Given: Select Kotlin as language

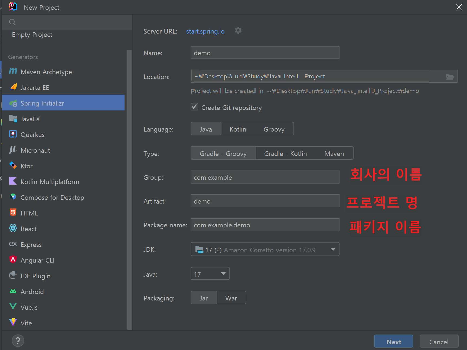Looking at the screenshot, I should click(x=238, y=129).
